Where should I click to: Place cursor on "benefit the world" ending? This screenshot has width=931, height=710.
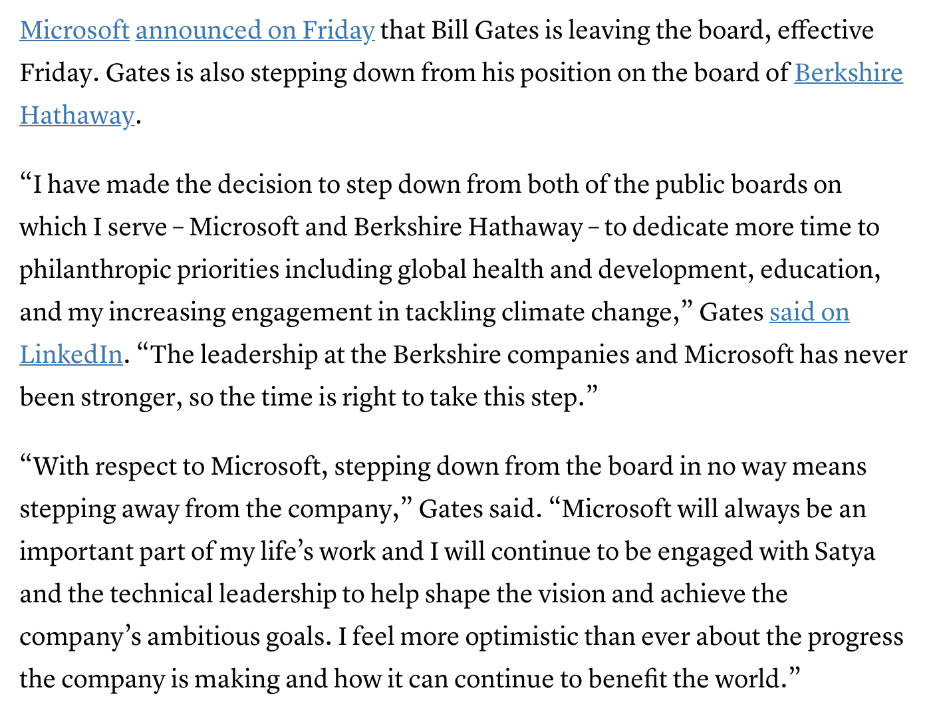coord(684,679)
